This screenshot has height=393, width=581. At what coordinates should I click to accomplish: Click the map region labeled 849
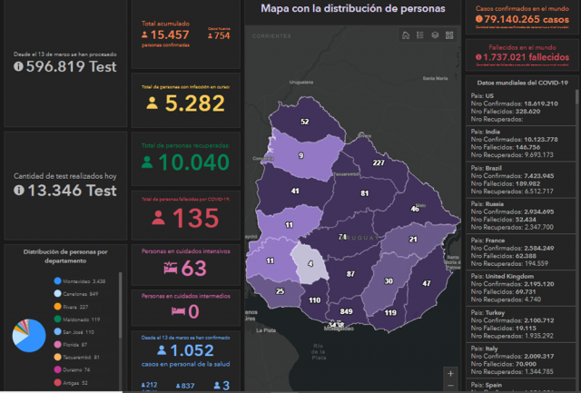click(x=345, y=311)
